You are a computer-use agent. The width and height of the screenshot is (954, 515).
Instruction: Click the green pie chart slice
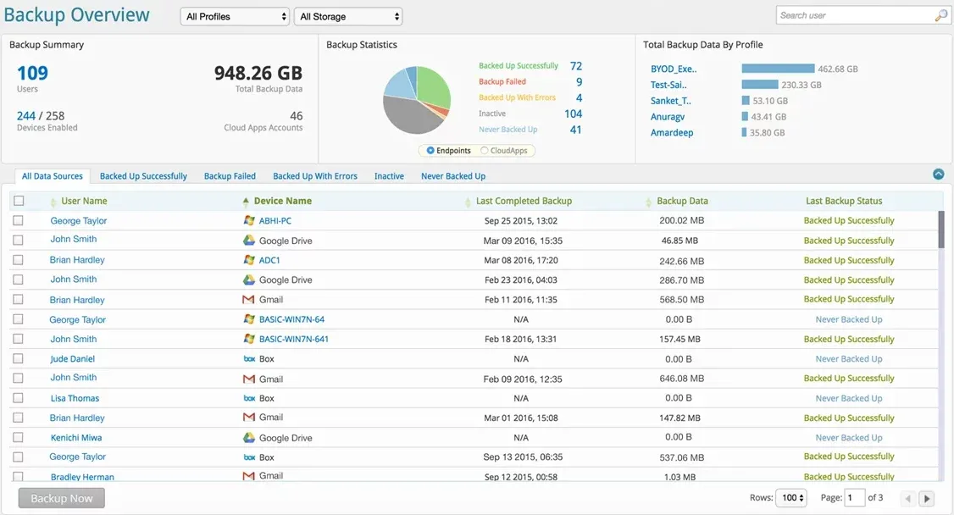[x=433, y=86]
